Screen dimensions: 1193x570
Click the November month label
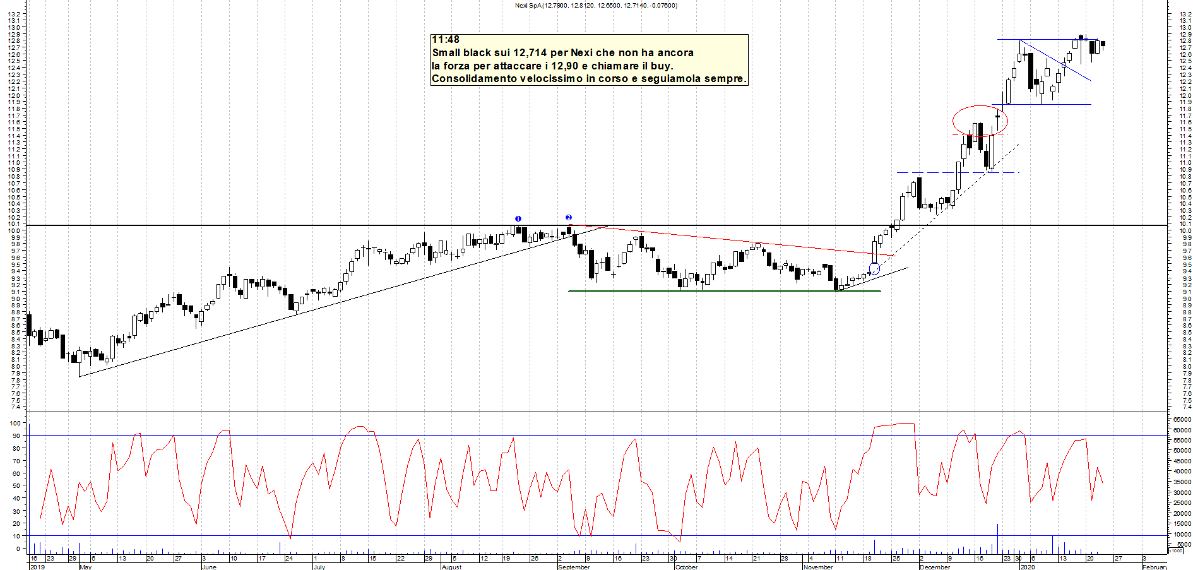click(x=818, y=567)
